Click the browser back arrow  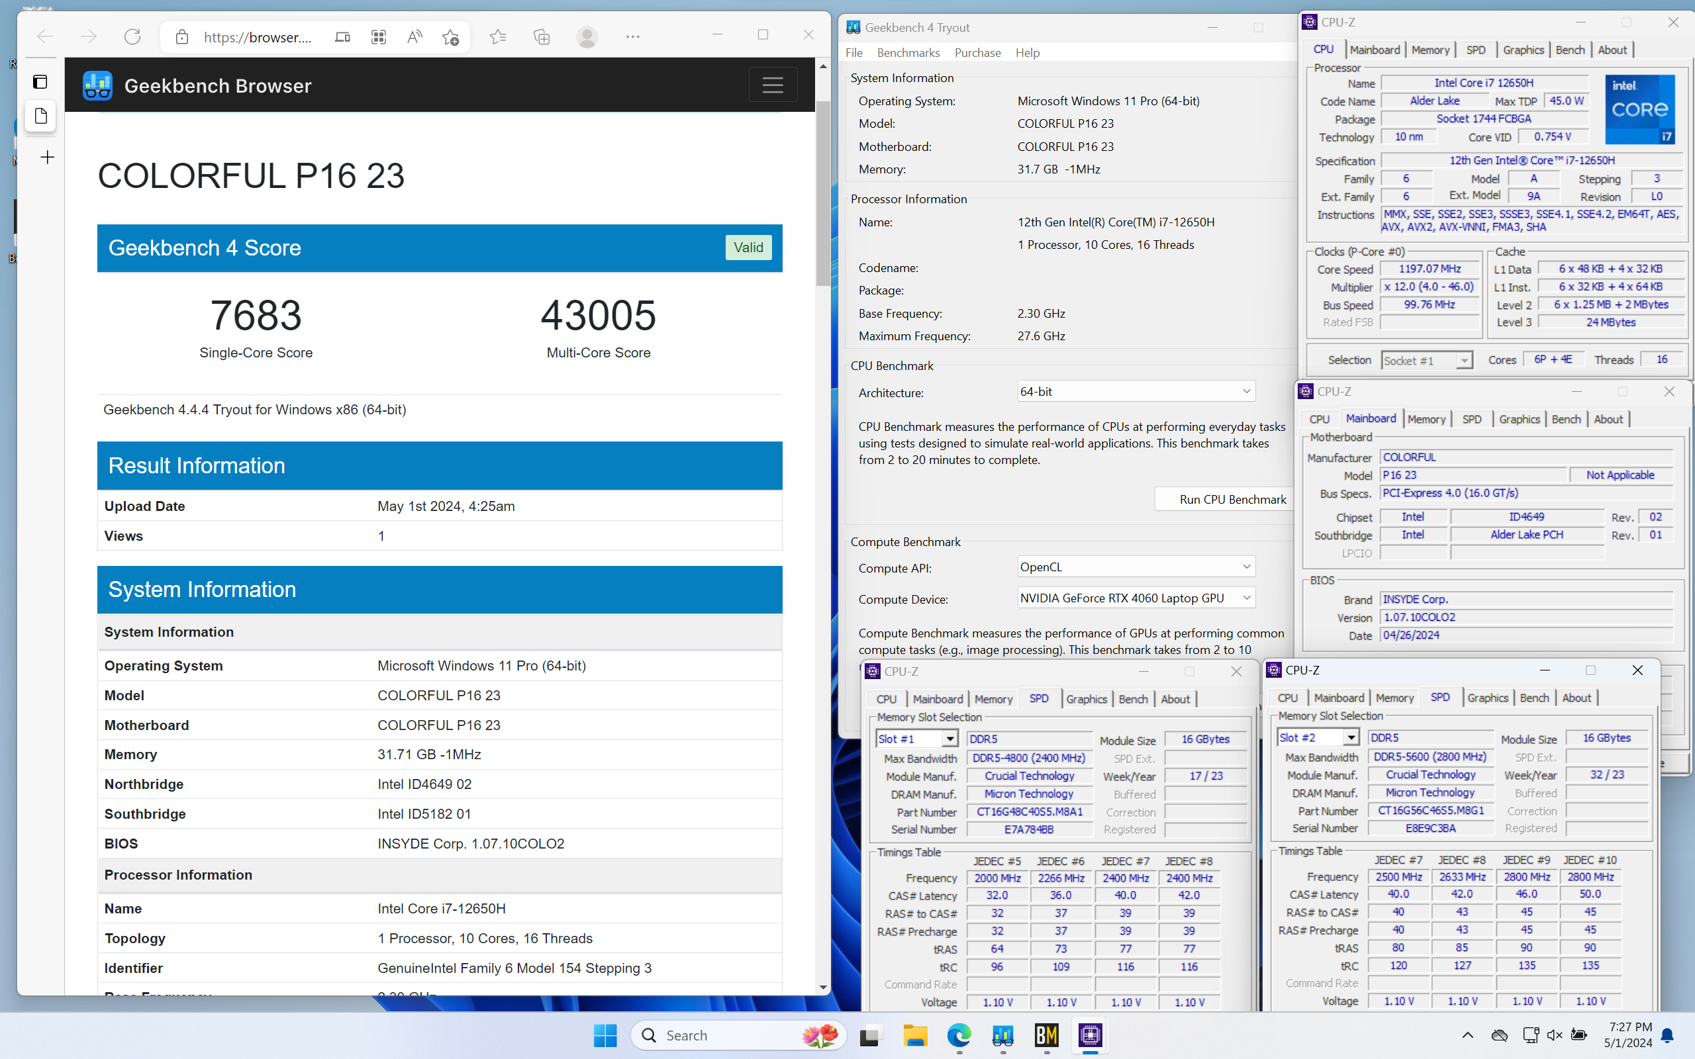45,36
